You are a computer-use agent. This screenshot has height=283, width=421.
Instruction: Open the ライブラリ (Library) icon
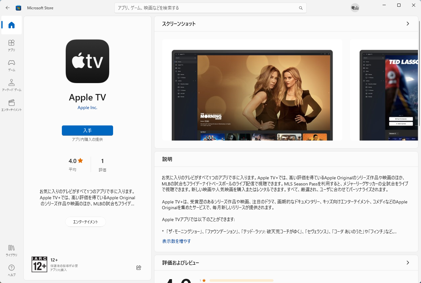(12, 250)
